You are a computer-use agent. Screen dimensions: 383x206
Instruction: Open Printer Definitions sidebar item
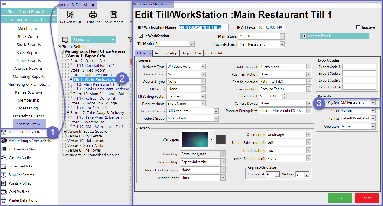point(23,200)
